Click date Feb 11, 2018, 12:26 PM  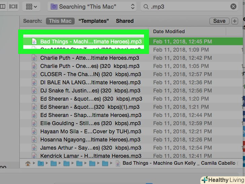(182, 140)
